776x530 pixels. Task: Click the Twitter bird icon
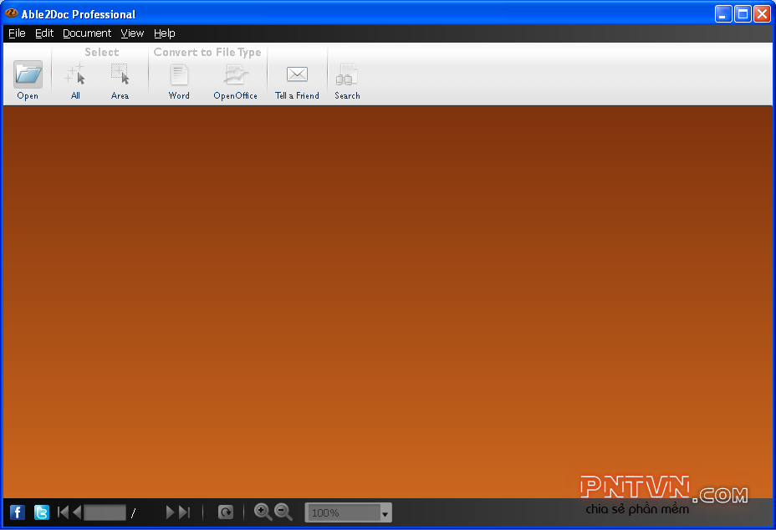42,512
